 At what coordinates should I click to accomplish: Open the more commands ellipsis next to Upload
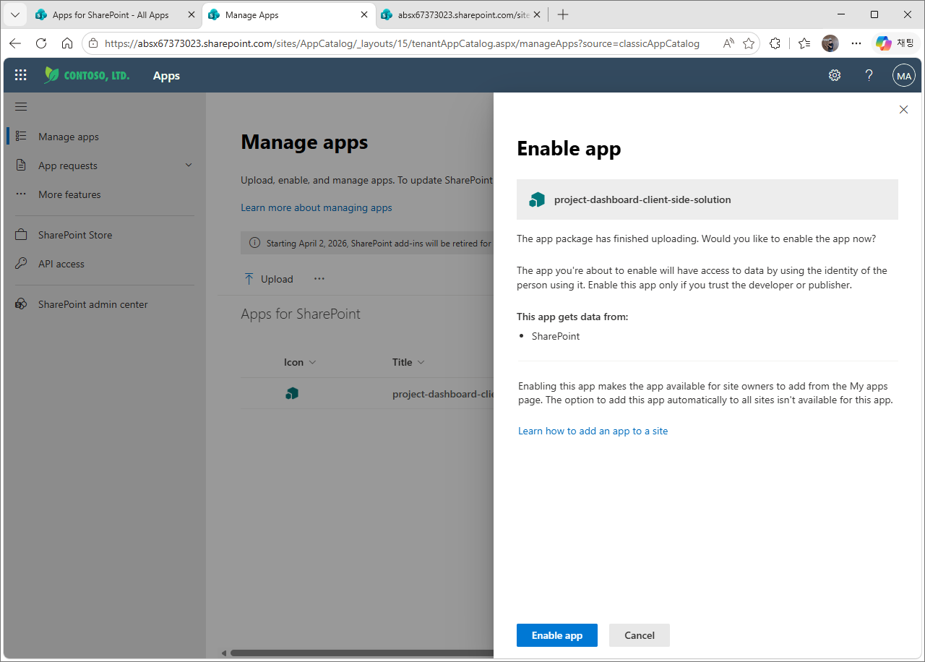319,279
